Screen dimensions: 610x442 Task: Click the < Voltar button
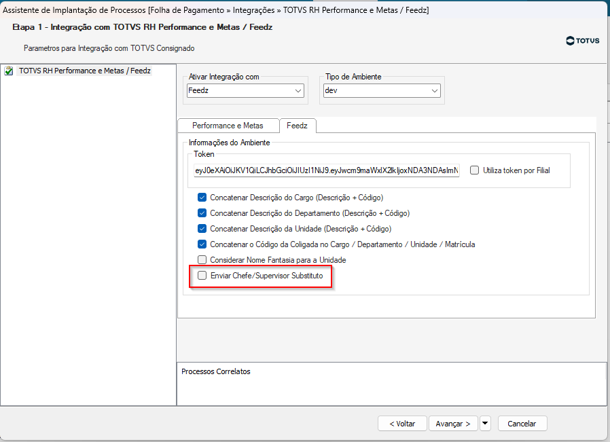click(x=402, y=424)
